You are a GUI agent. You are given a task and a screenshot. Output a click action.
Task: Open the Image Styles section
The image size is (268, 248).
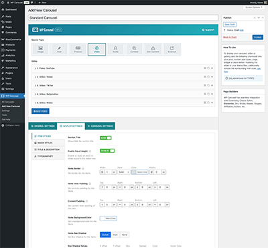[x=48, y=143]
